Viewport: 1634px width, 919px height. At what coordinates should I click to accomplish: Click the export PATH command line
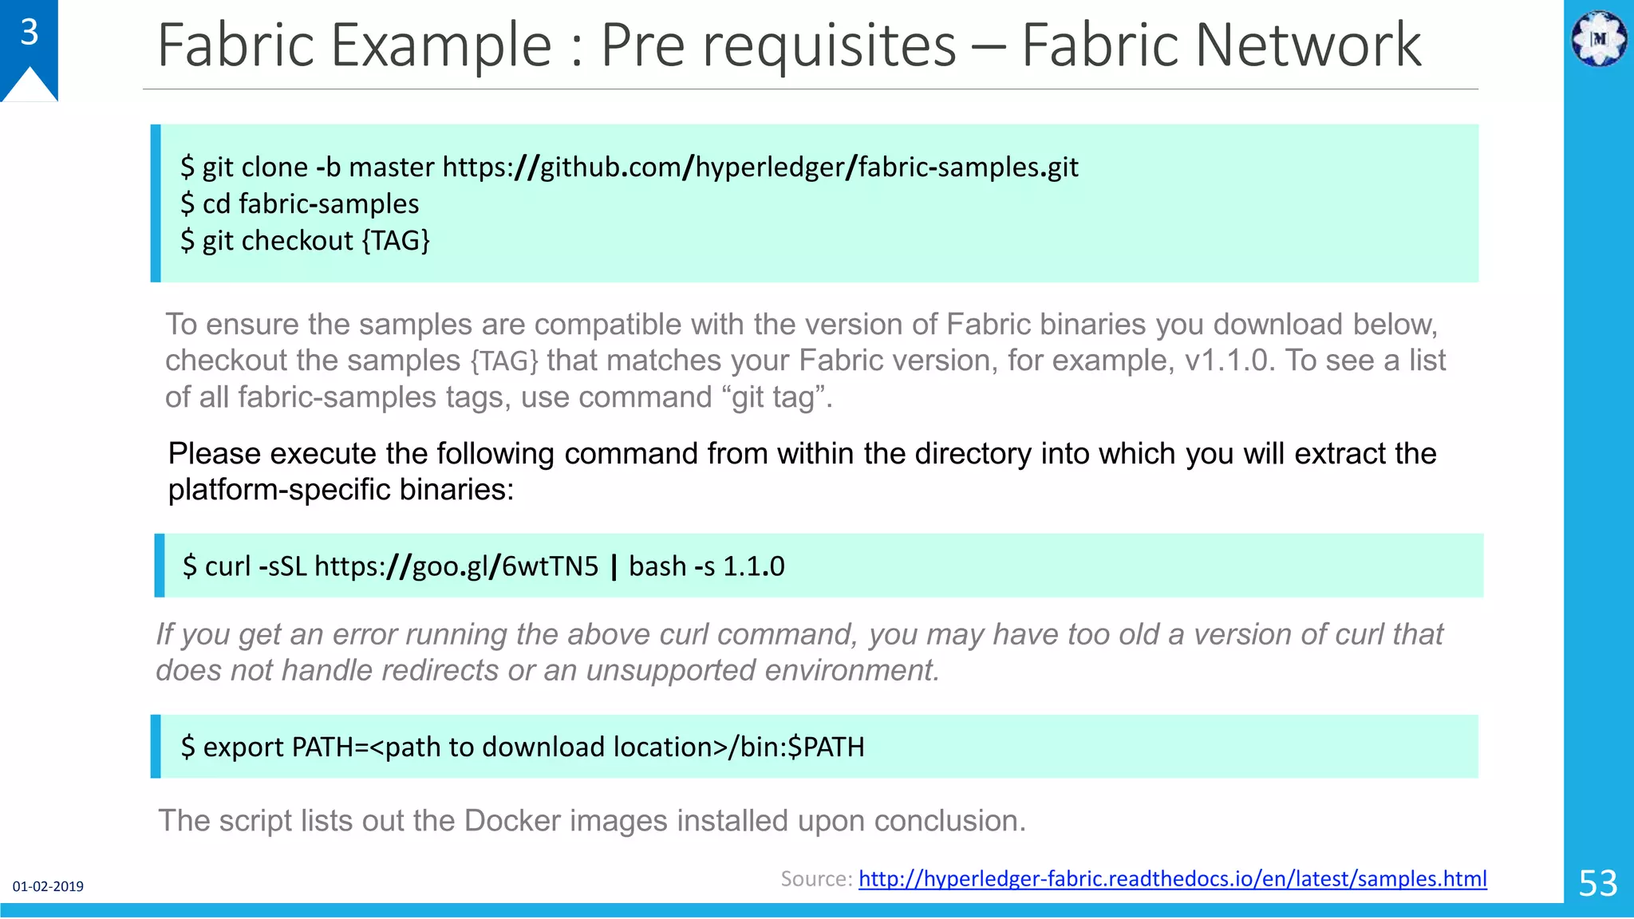pyautogui.click(x=522, y=747)
